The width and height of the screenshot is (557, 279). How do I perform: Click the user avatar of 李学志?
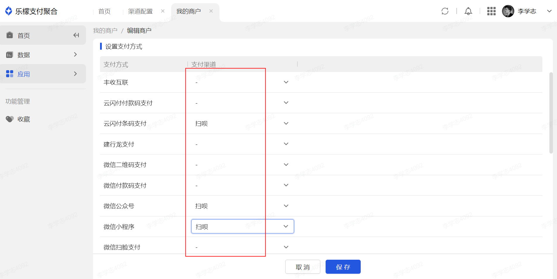508,11
